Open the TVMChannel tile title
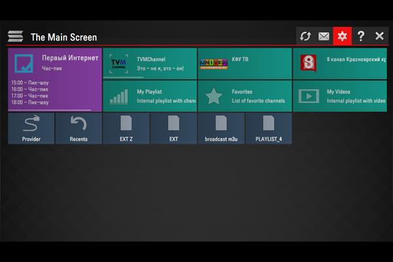The image size is (393, 262). point(151,60)
